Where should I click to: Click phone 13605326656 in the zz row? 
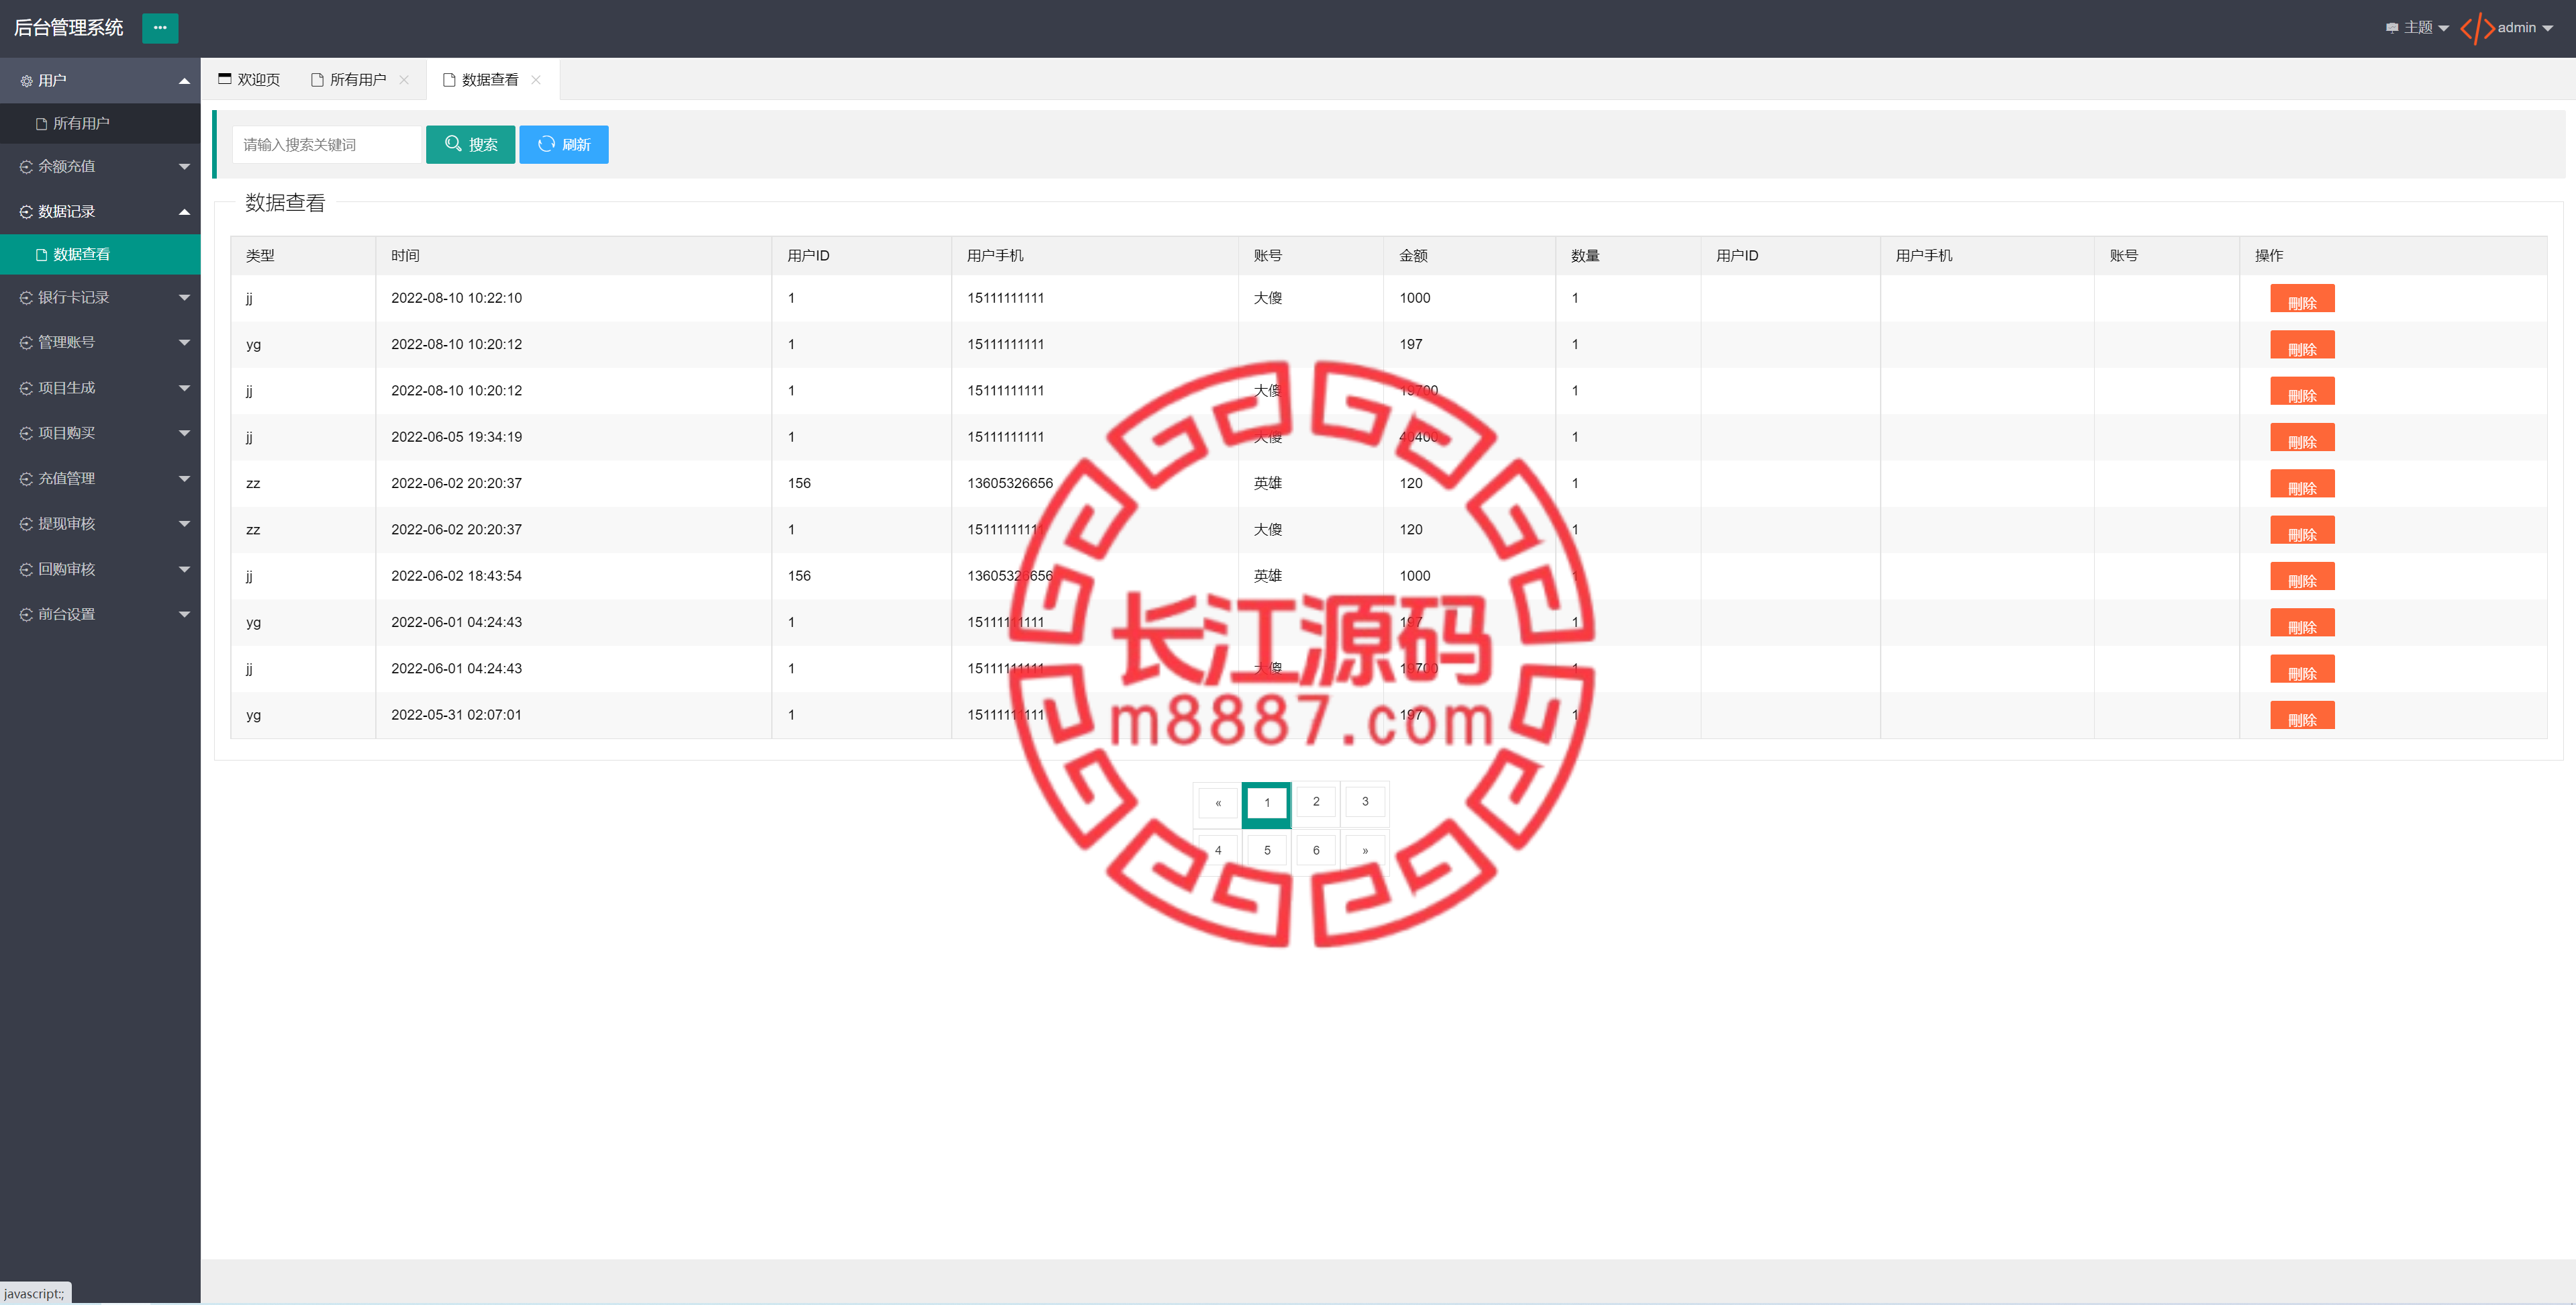pos(1010,484)
